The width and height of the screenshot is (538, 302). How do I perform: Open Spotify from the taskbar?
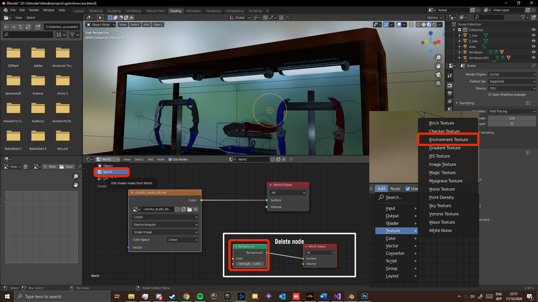coord(200,296)
